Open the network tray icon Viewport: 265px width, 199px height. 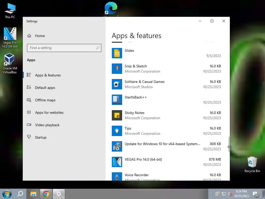pyautogui.click(x=224, y=194)
